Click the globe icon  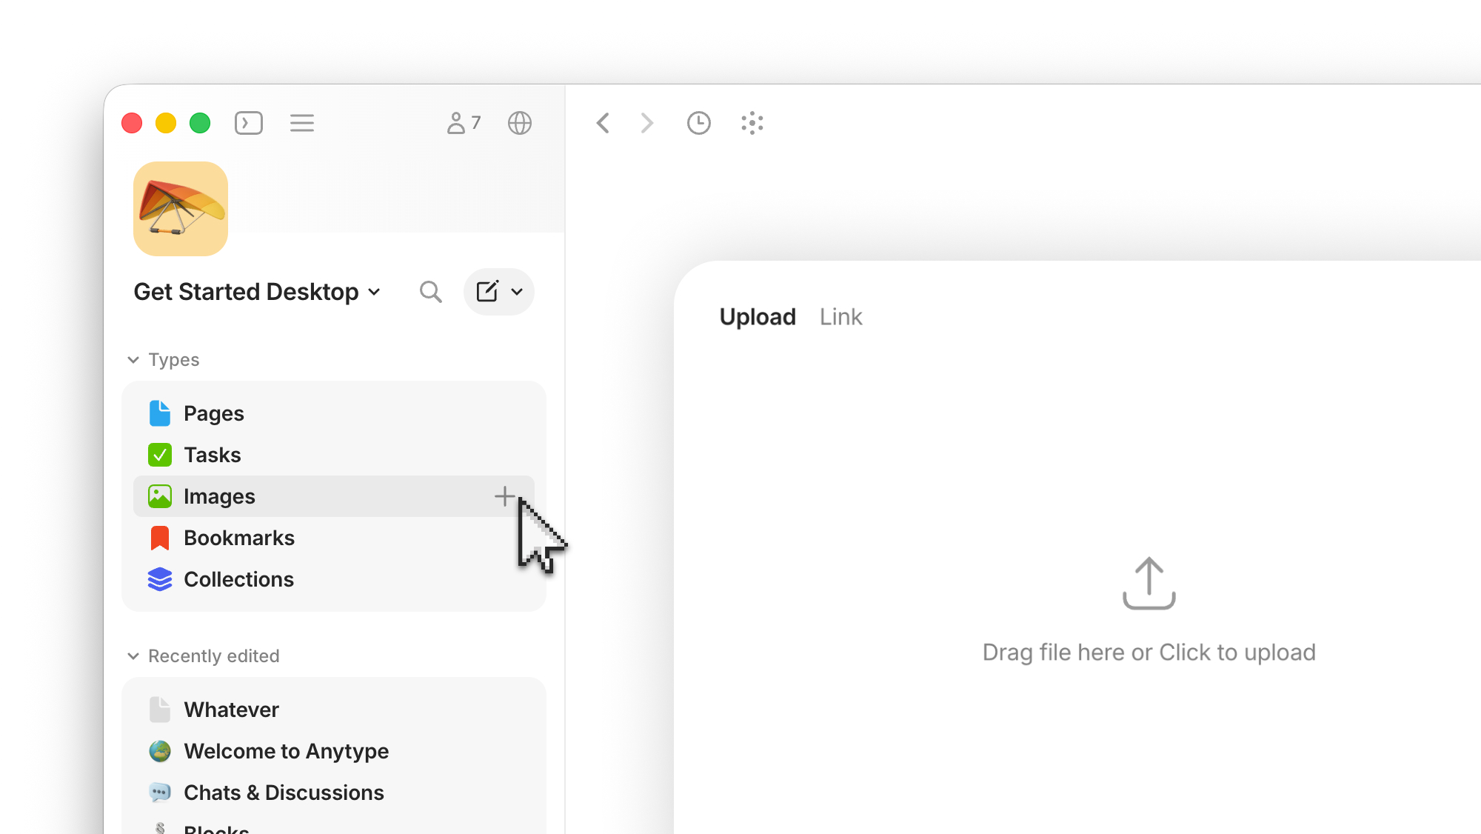pos(520,123)
